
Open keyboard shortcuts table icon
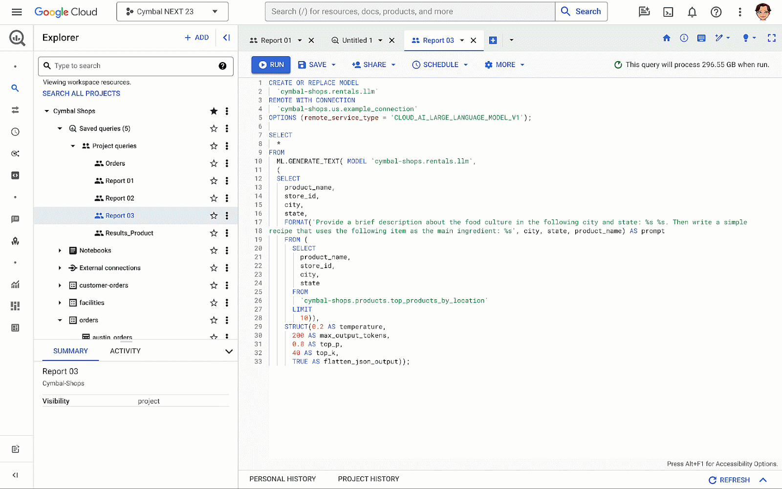(x=701, y=38)
